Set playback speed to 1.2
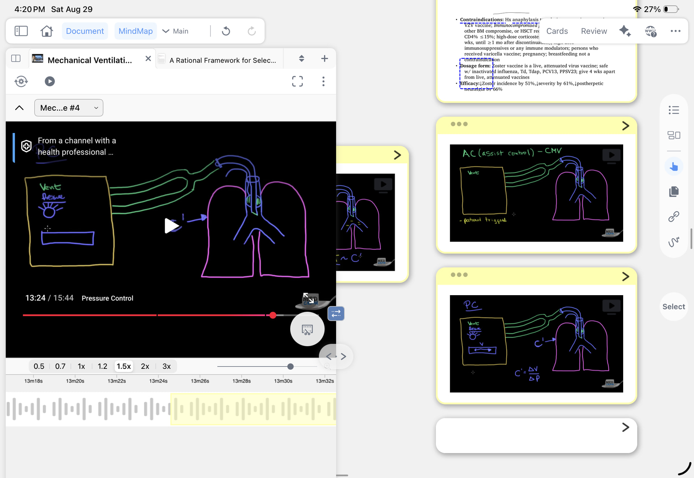This screenshot has width=694, height=478. (102, 366)
